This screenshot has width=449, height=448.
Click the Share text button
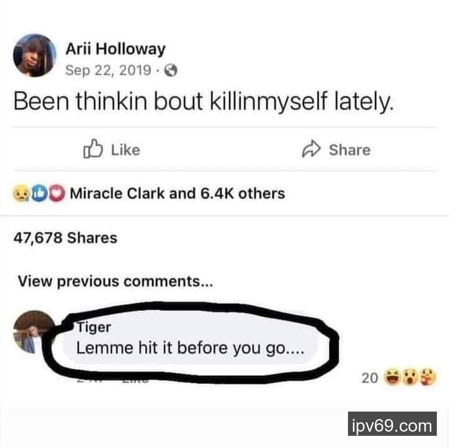click(x=350, y=150)
